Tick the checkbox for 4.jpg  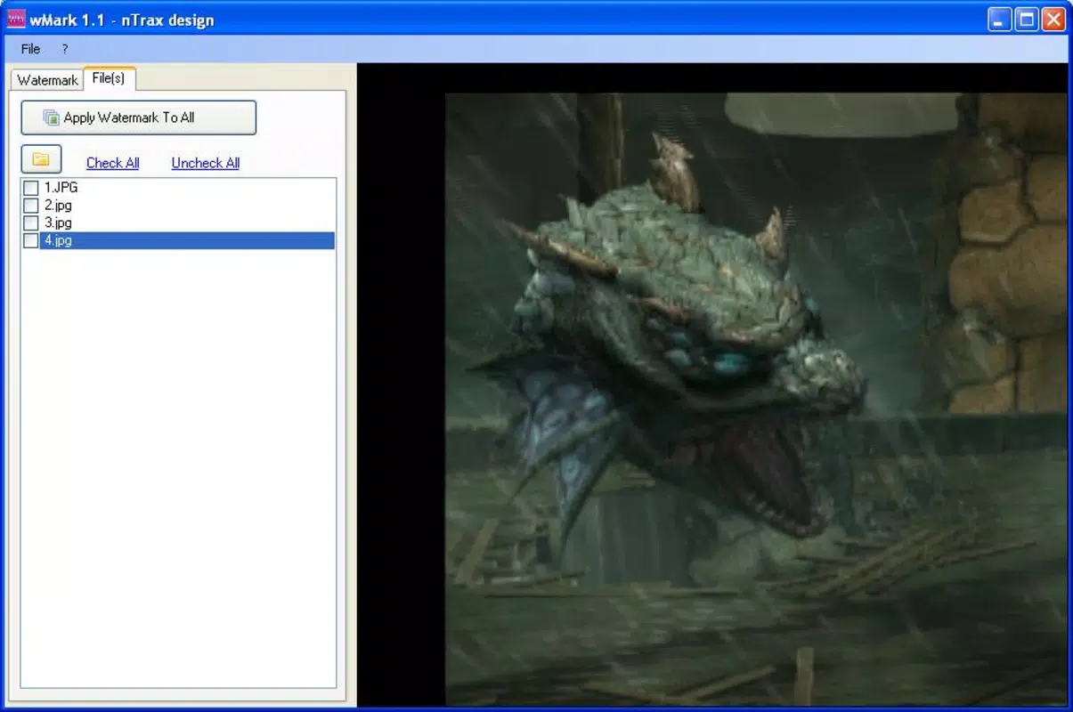(31, 240)
